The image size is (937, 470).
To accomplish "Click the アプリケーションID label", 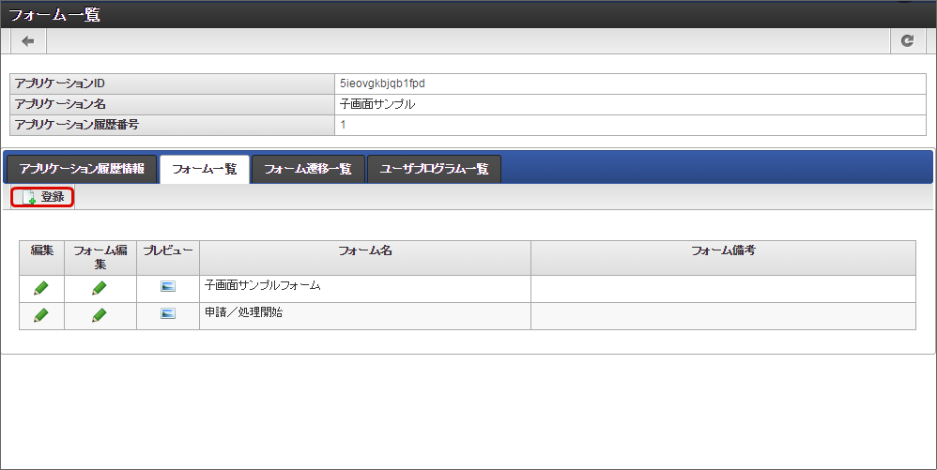I will pos(60,83).
